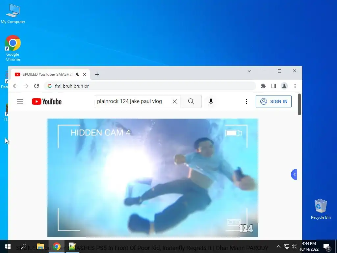Open YouTube hamburger guide menu

(x=20, y=101)
